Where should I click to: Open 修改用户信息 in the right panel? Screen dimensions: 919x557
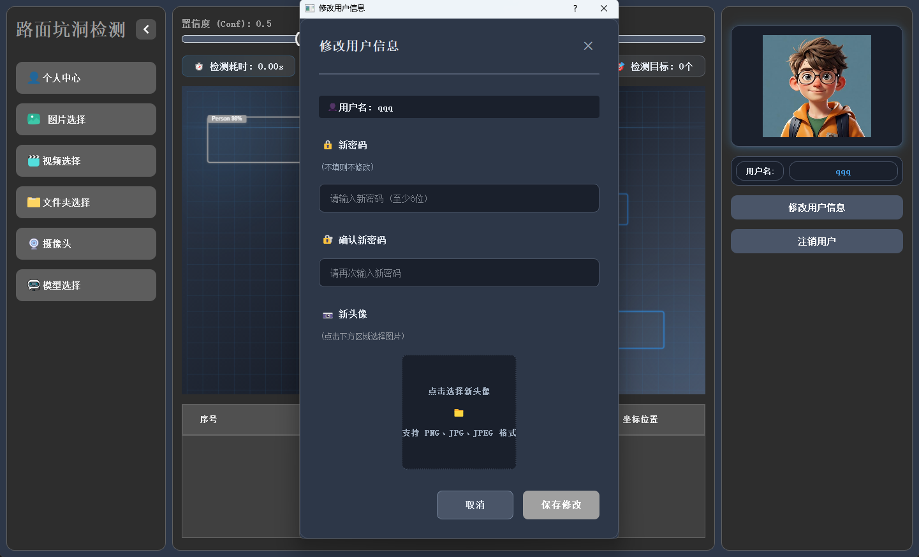(x=817, y=207)
